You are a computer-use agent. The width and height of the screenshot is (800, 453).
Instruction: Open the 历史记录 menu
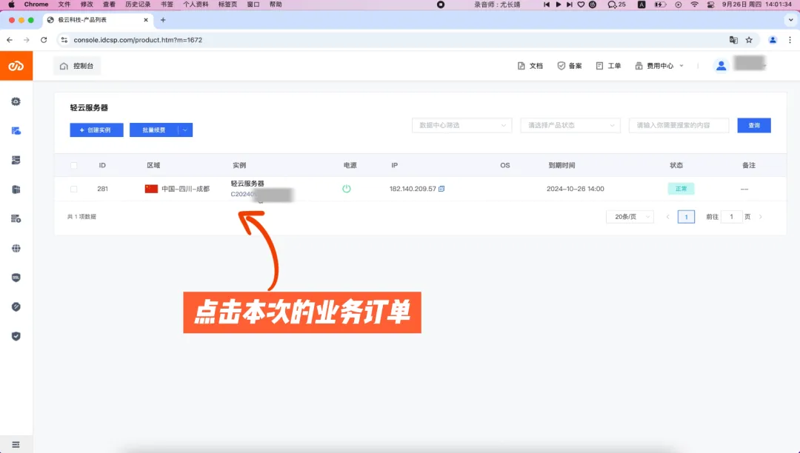(x=138, y=4)
